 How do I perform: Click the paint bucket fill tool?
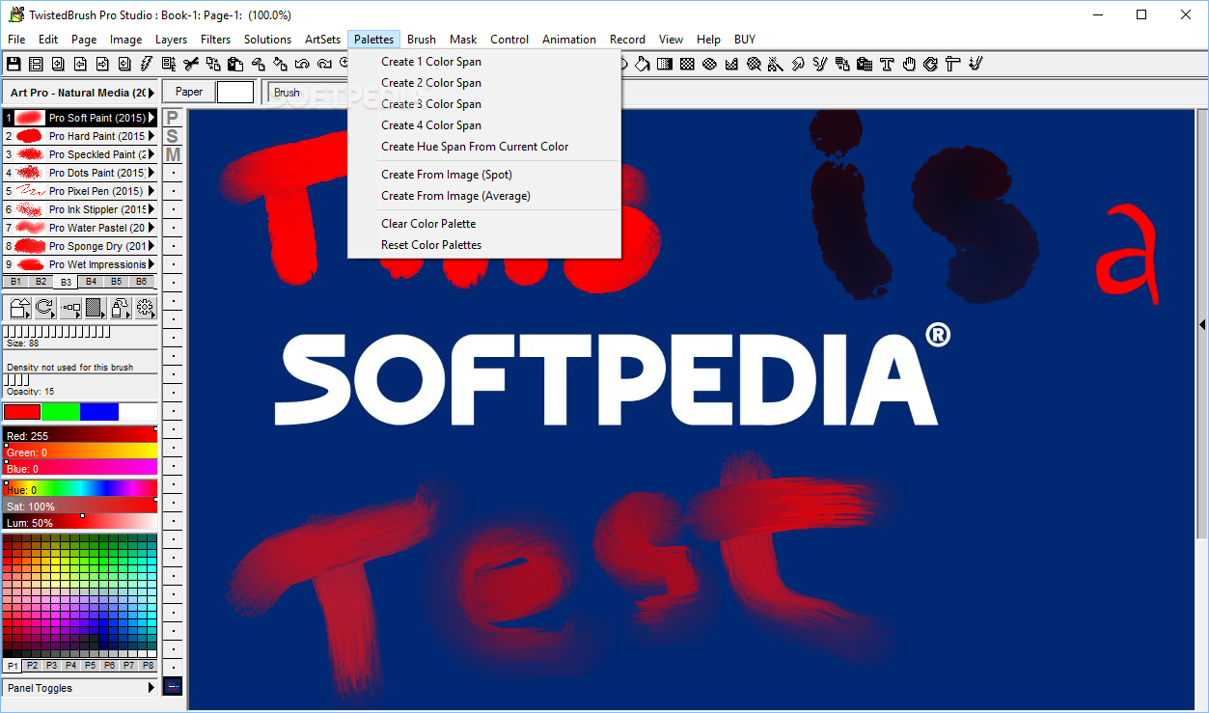click(643, 64)
